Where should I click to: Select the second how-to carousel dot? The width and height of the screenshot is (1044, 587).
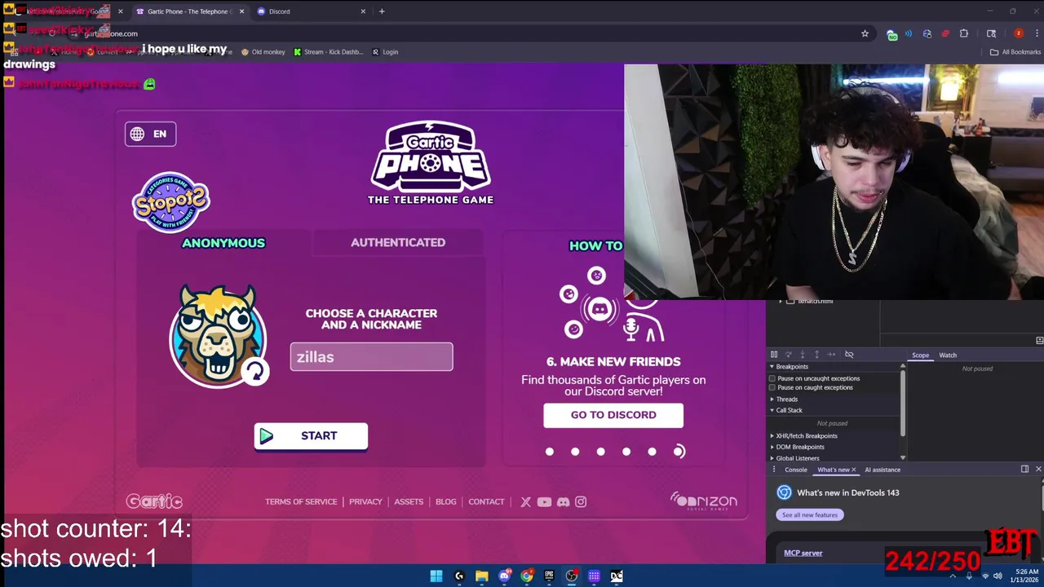[x=575, y=452]
